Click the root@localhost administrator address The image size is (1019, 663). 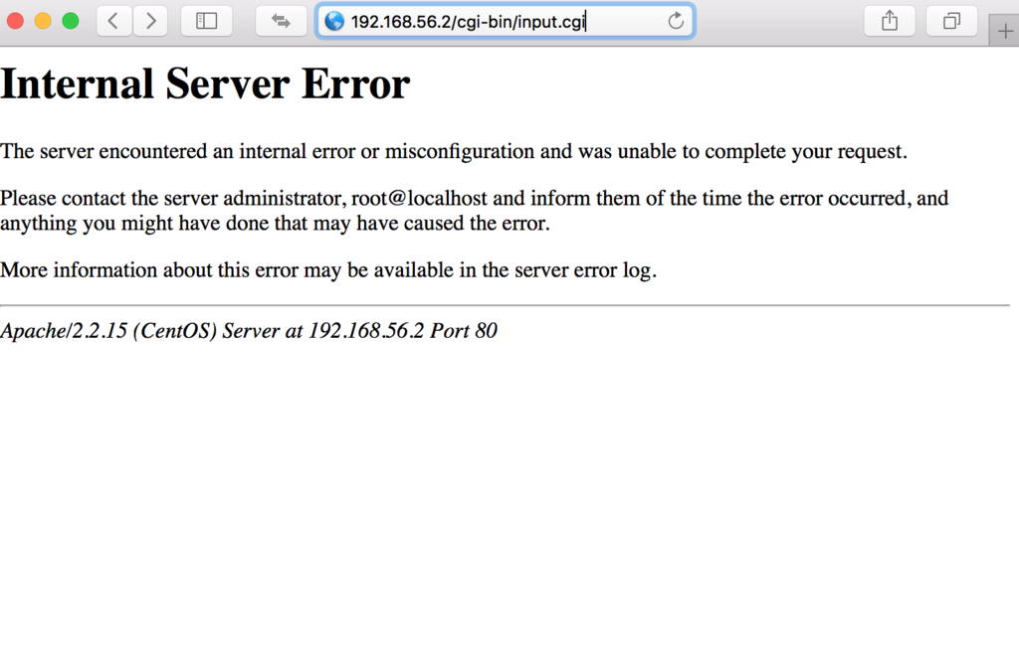[x=419, y=198]
